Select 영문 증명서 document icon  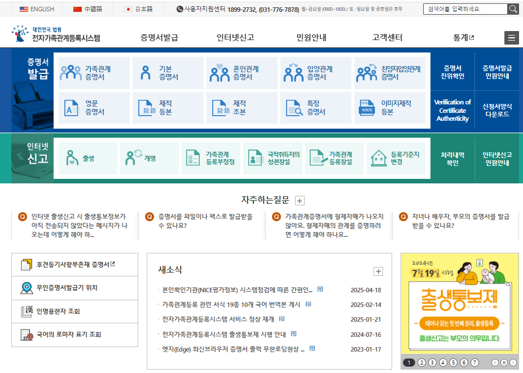tap(72, 108)
